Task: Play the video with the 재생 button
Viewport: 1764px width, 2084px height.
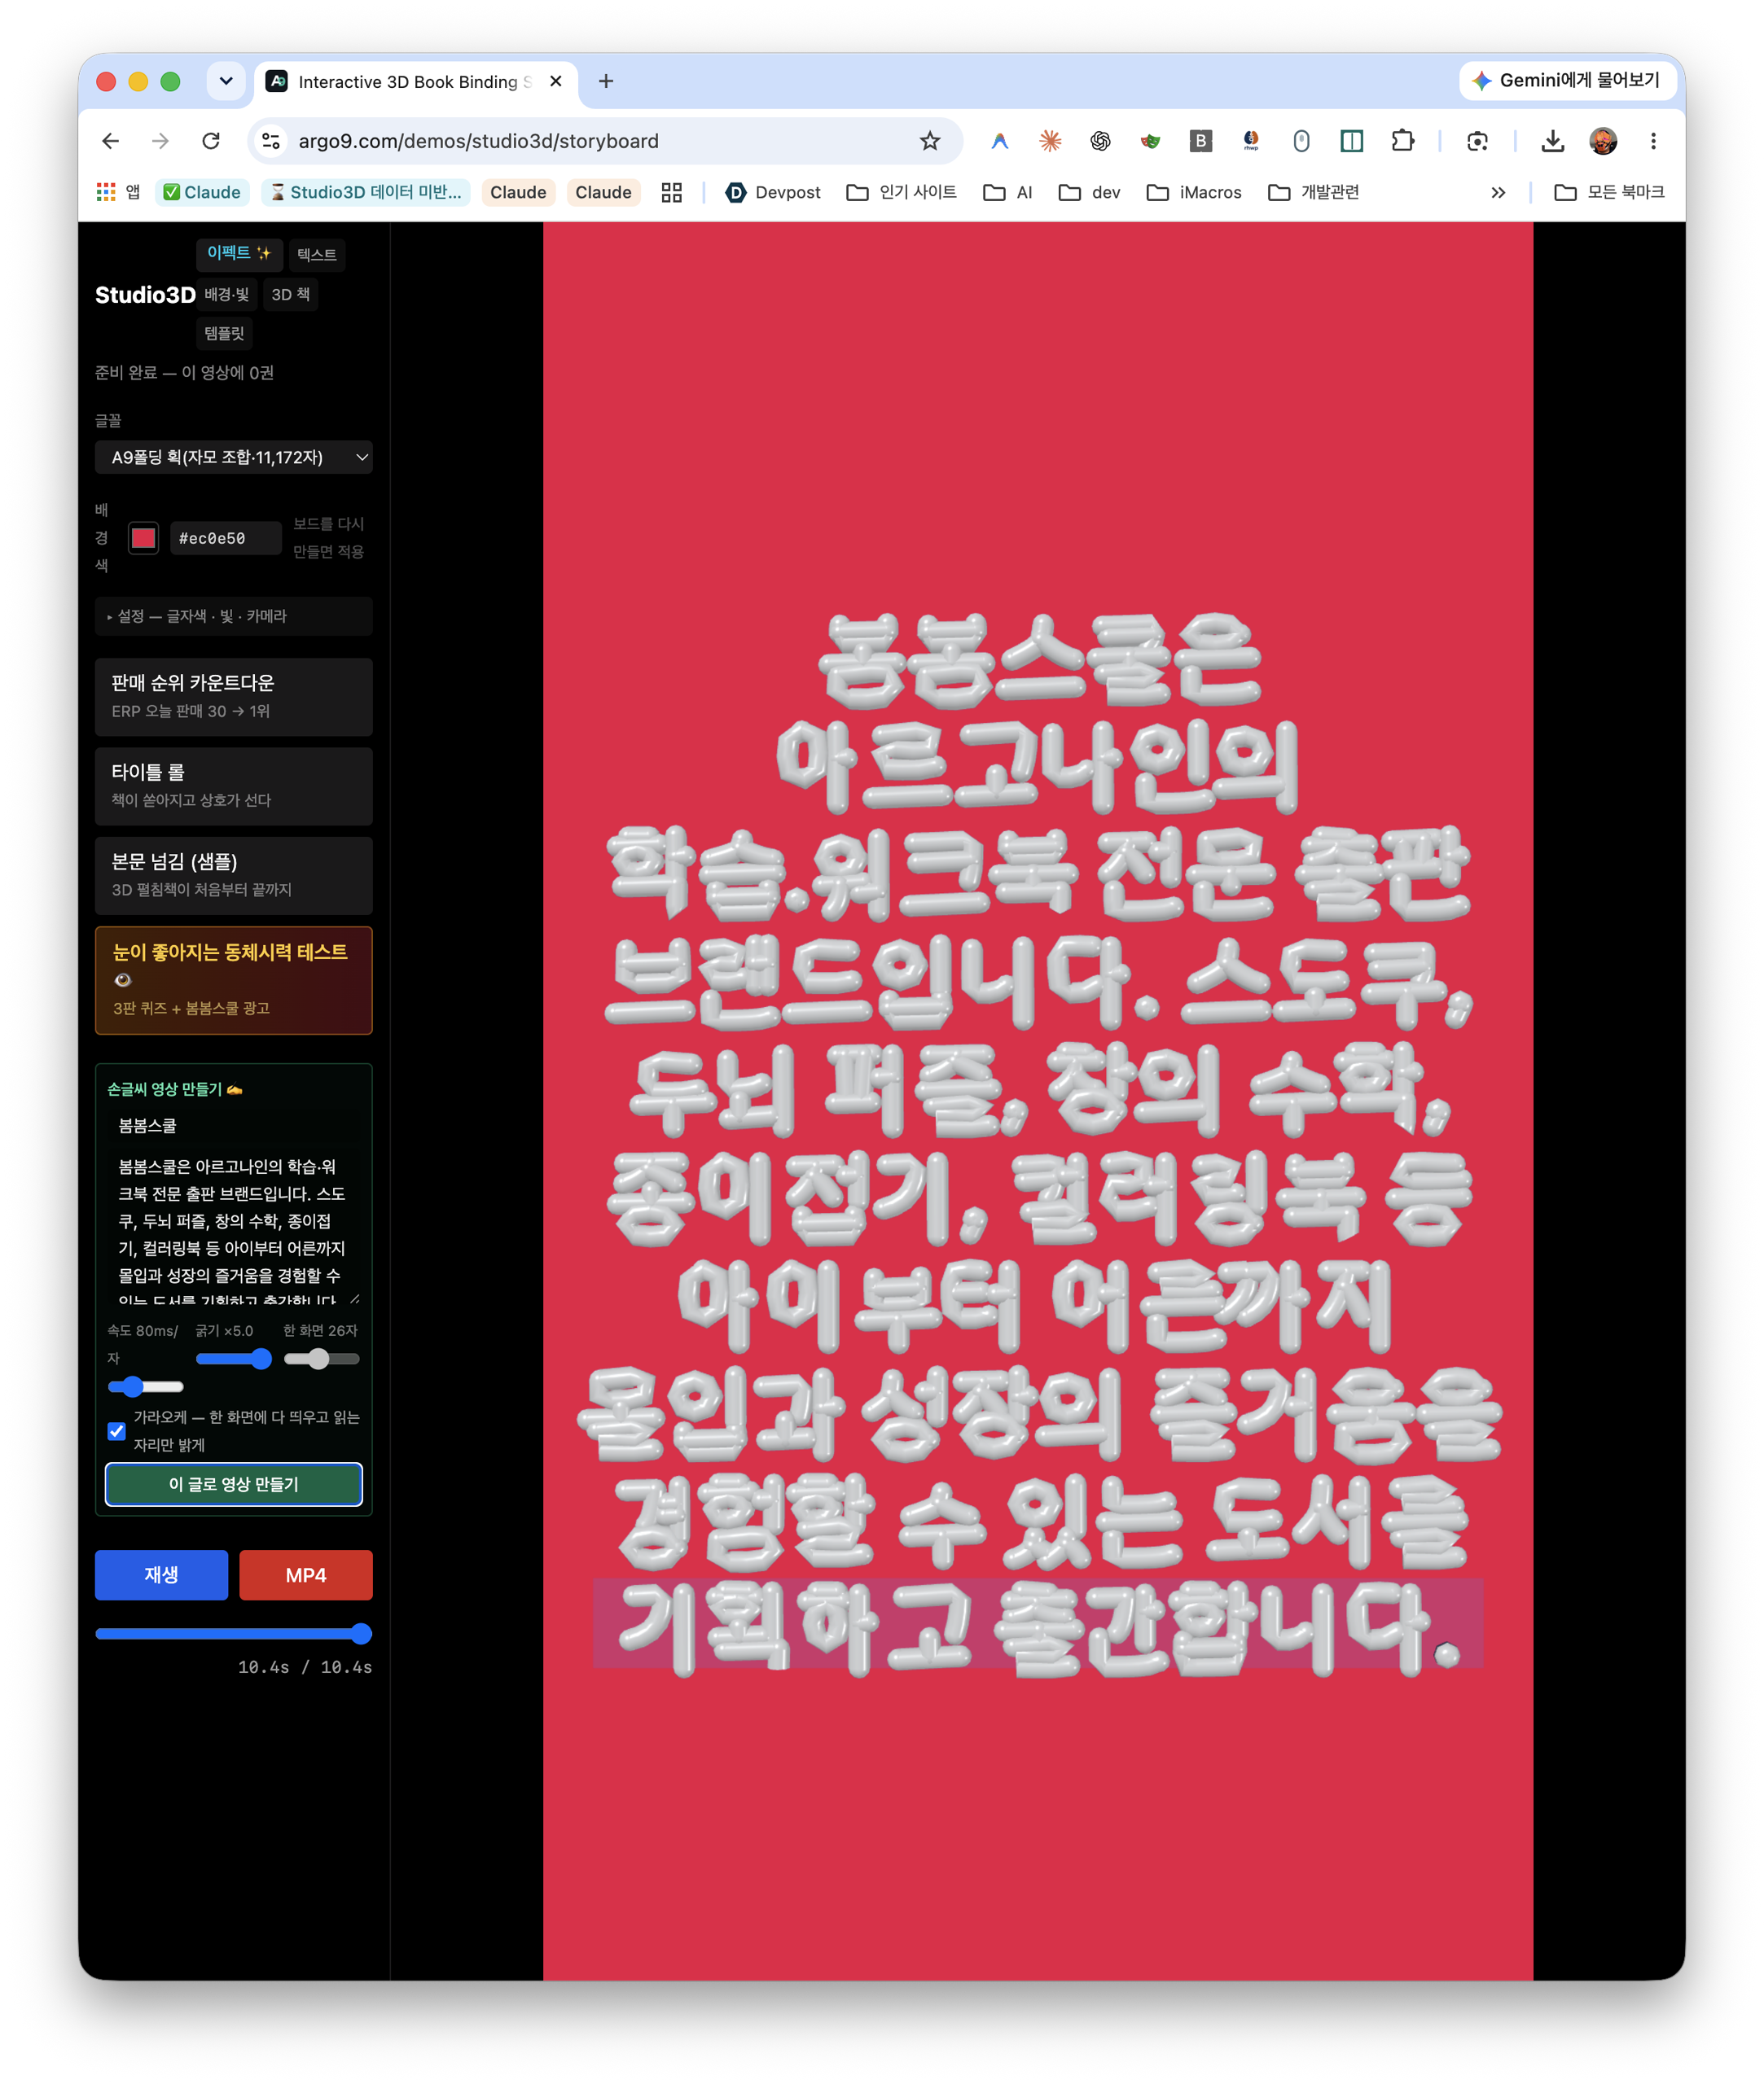Action: [161, 1574]
